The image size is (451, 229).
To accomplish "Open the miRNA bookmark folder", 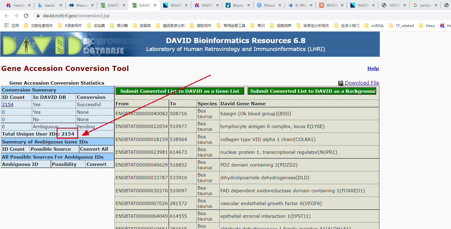I will pyautogui.click(x=374, y=26).
